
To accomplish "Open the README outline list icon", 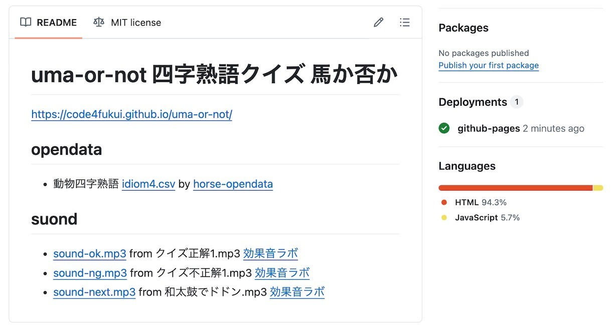I will pyautogui.click(x=404, y=23).
